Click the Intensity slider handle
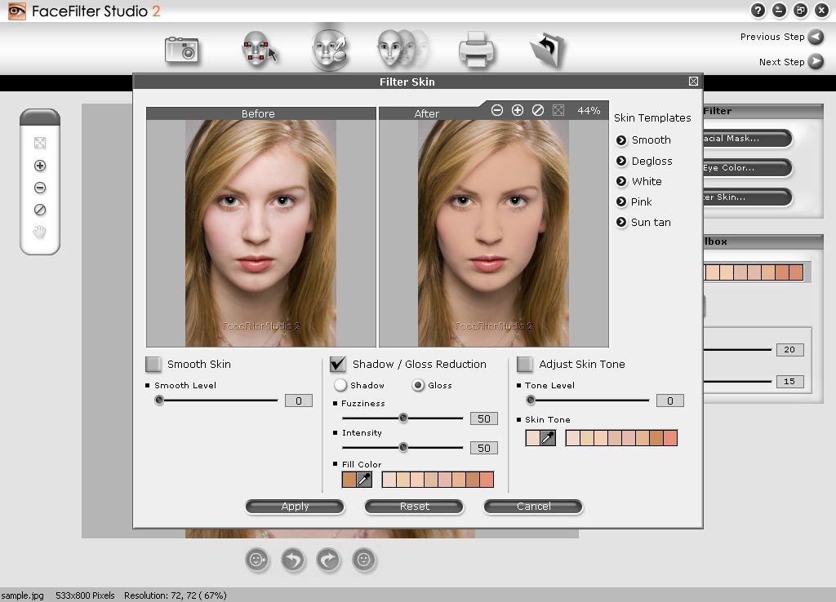 403,448
